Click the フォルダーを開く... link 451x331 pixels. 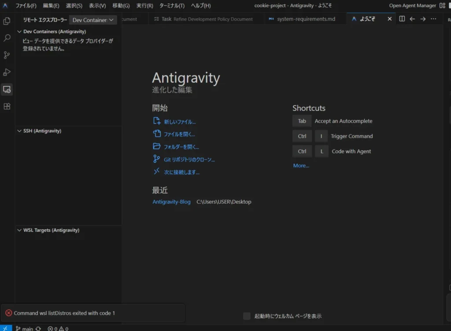click(181, 147)
